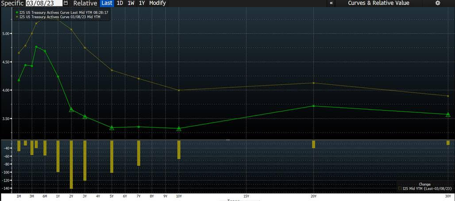Choose the Specific mode label
Viewport: 455px width, 201px height.
point(12,3)
